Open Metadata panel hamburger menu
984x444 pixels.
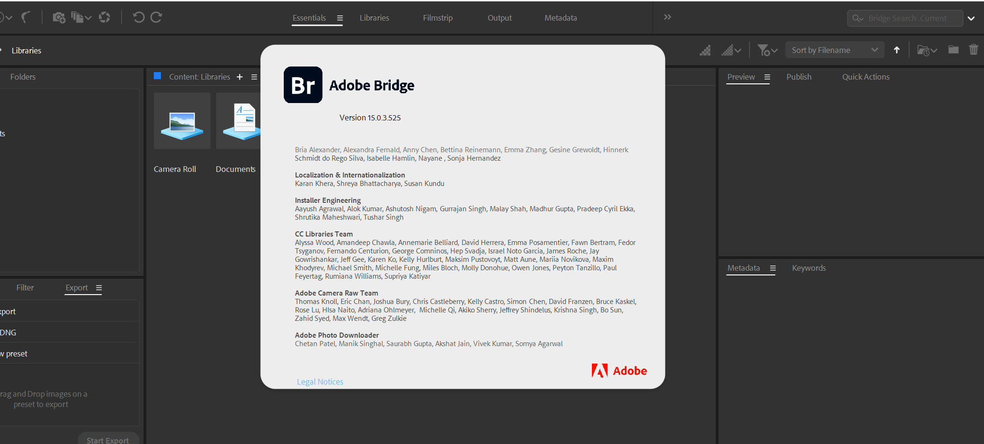773,268
